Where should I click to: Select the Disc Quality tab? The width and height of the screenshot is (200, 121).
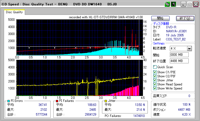[14, 12]
